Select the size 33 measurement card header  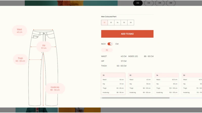[140, 75]
